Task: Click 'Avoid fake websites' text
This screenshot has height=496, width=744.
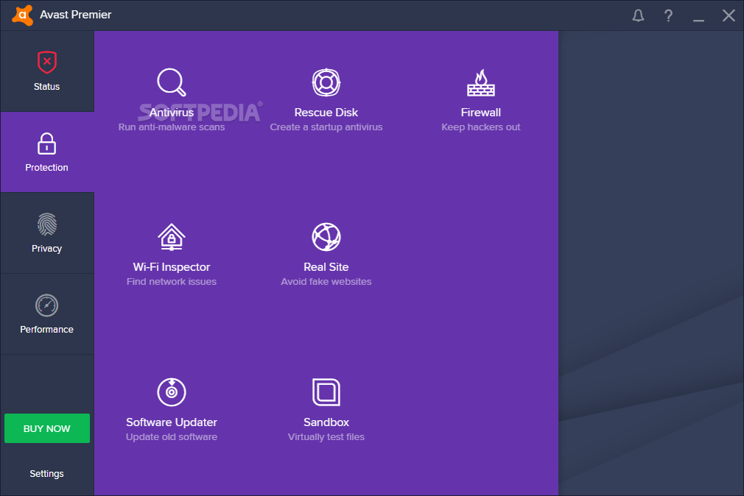Action: point(326,282)
